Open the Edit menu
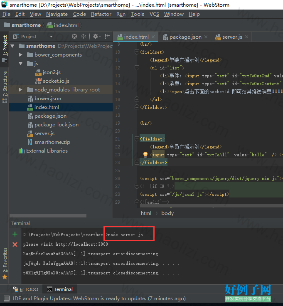This screenshot has width=283, height=306. pos(20,14)
